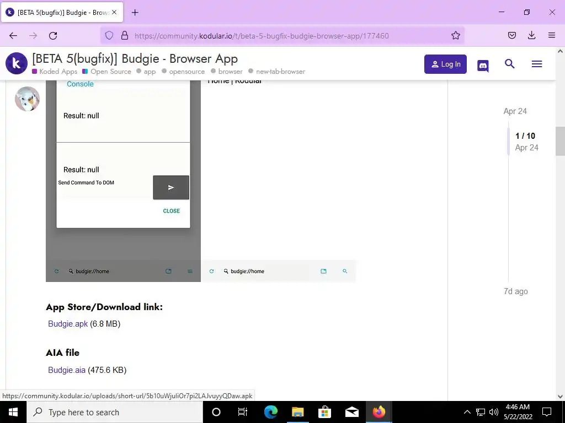Select the app tag
The height and width of the screenshot is (423, 565).
point(146,71)
